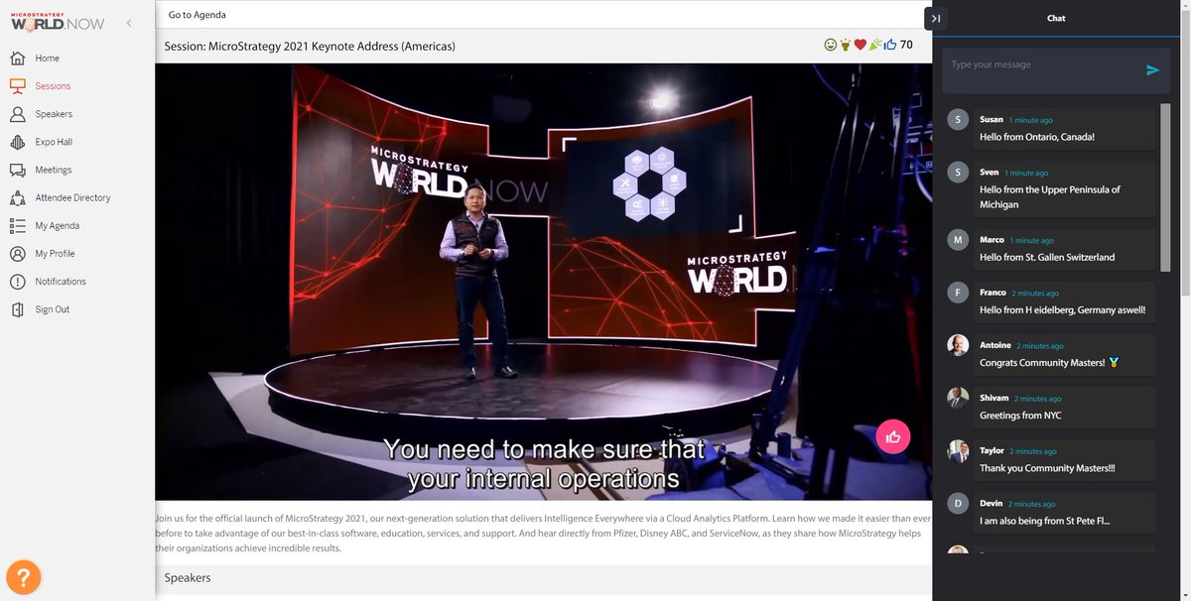This screenshot has width=1191, height=601.
Task: Open the Attendee Directory
Action: tap(72, 197)
